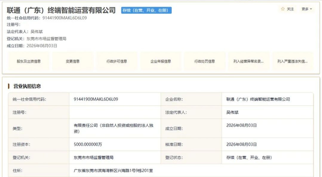
Task: Click the 注册号 label in the table
Action: (19, 112)
